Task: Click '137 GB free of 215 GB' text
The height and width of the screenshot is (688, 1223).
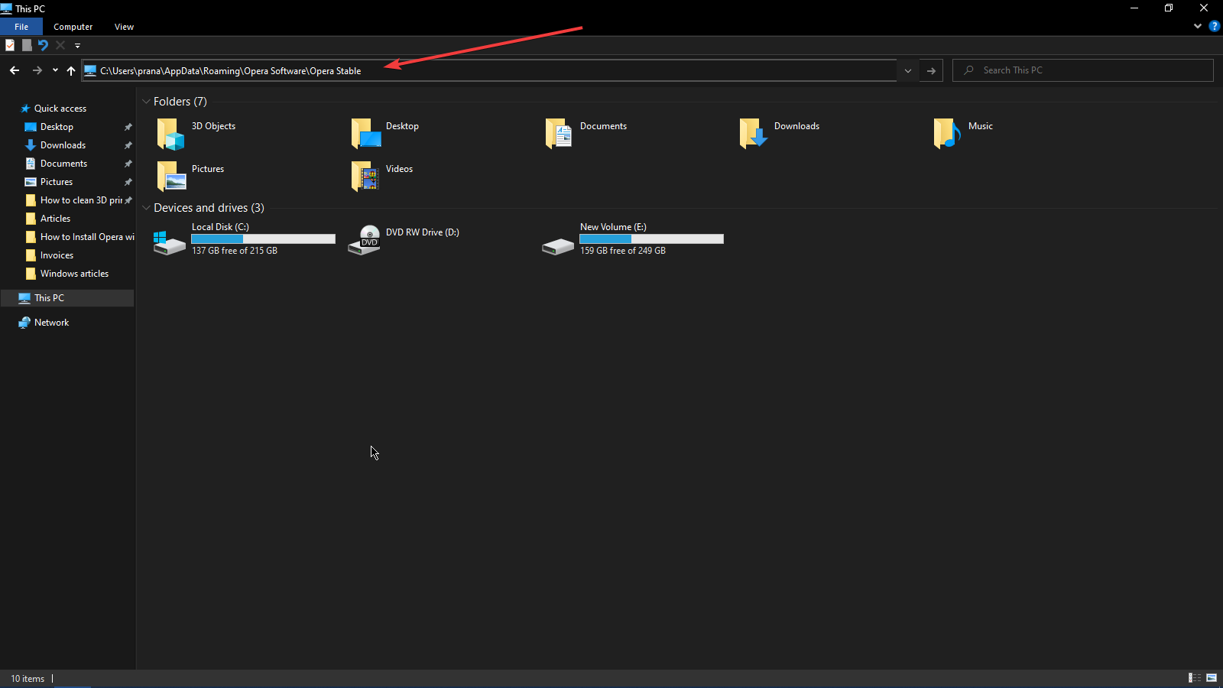Action: click(235, 251)
